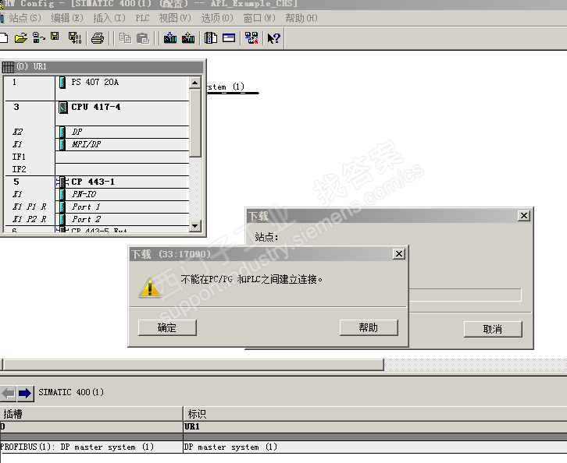
Task: Click the 标识 column header
Action: 376,414
